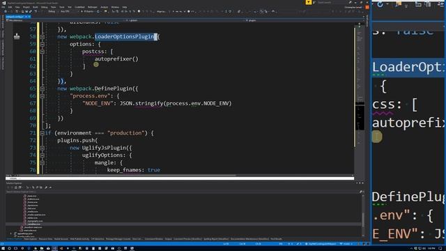Image resolution: width=446 pixels, height=251 pixels.
Task: Select the highlighted _variables.scss file
Action: coord(34,225)
